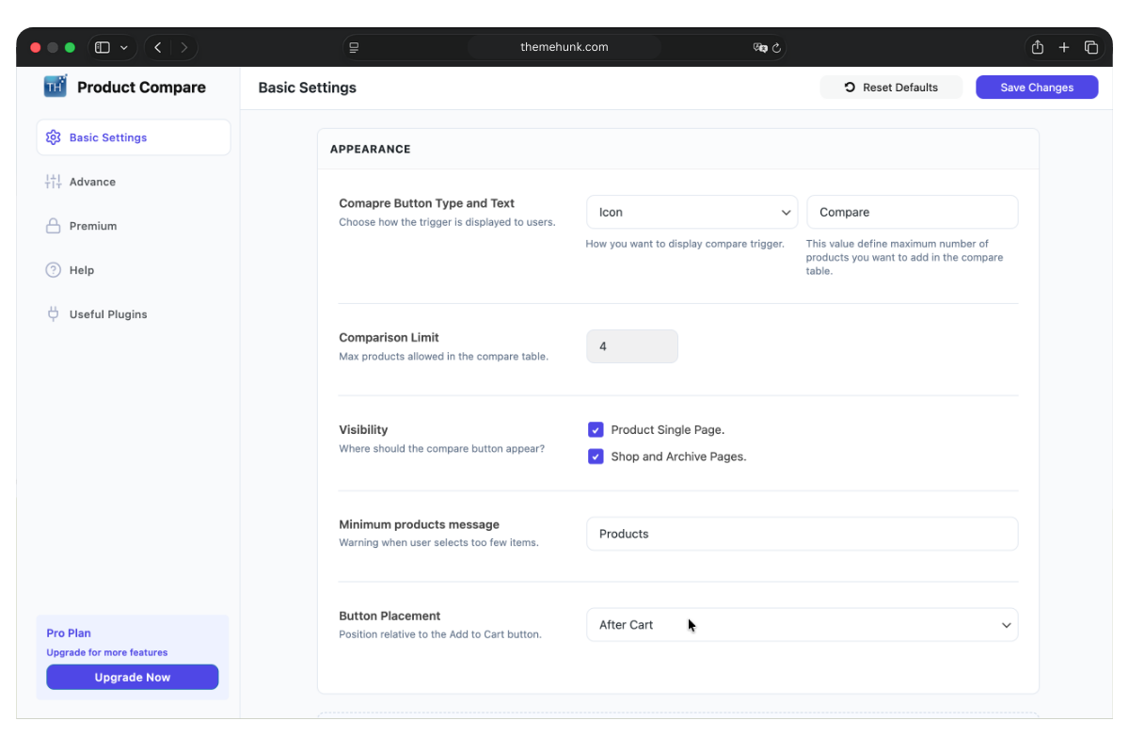Uncheck Product Single Page checkbox
This screenshot has height=753, width=1129.
[x=596, y=430]
